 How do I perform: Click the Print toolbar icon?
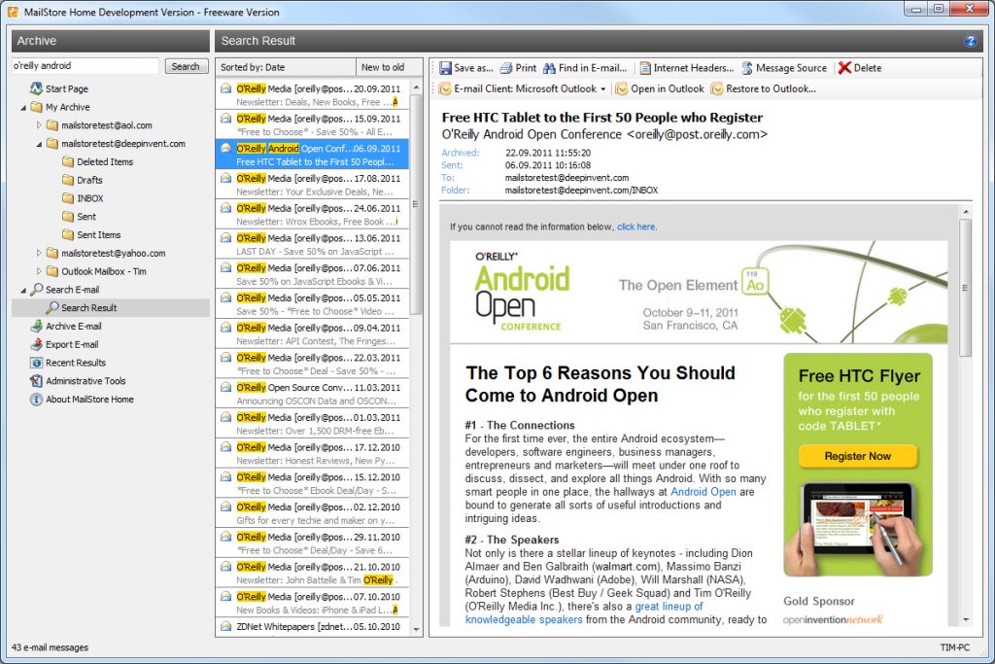pos(506,68)
